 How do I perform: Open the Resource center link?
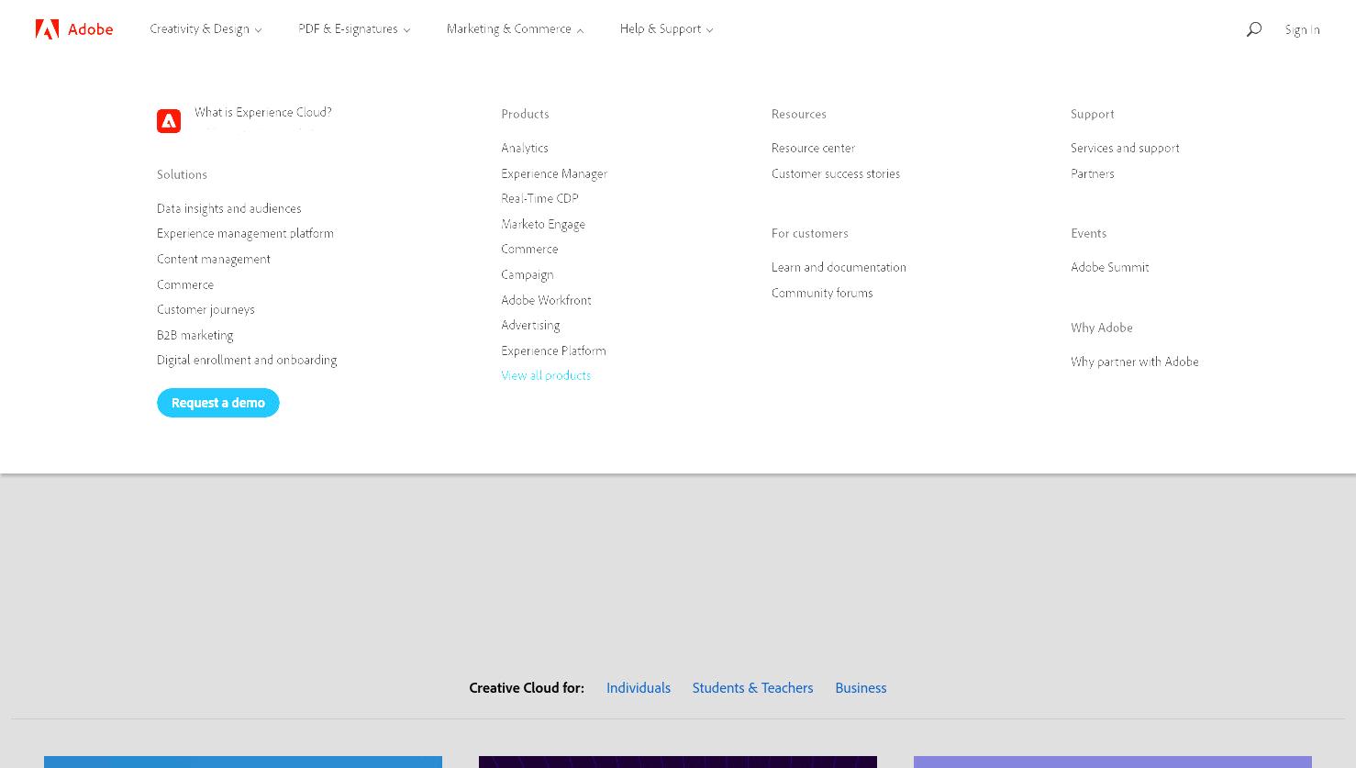pyautogui.click(x=813, y=148)
